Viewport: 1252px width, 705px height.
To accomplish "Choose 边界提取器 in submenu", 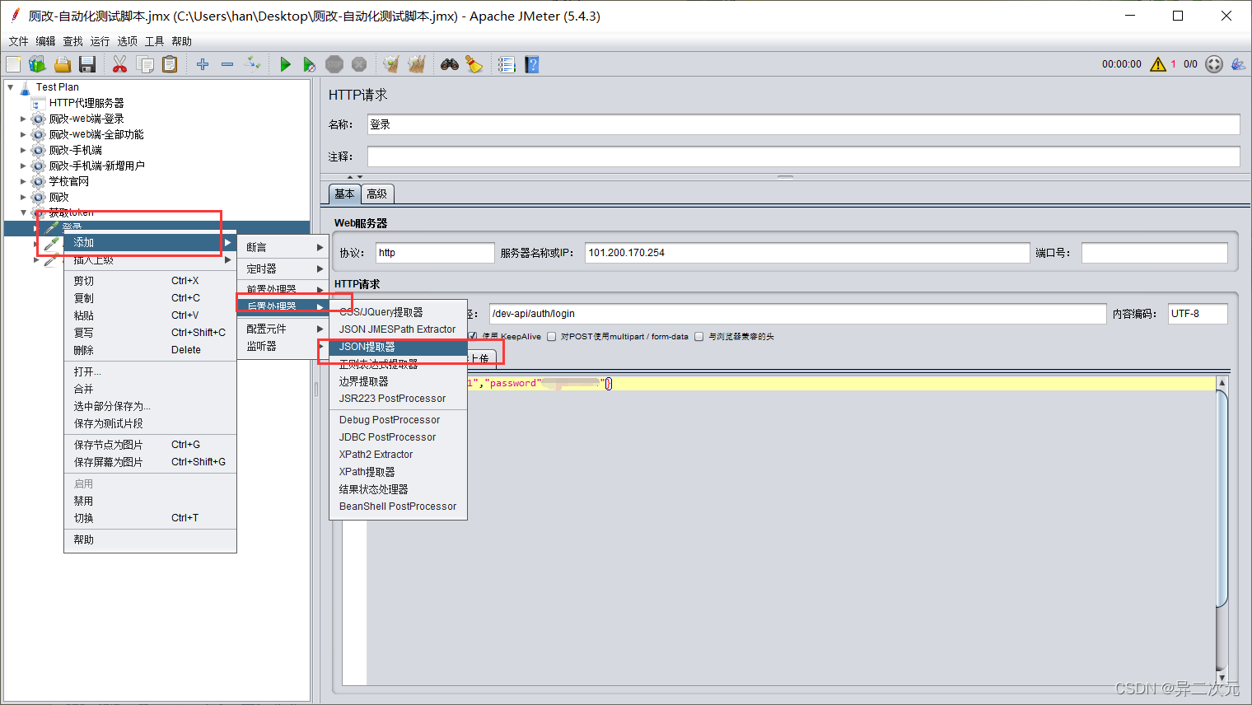I will tap(398, 381).
